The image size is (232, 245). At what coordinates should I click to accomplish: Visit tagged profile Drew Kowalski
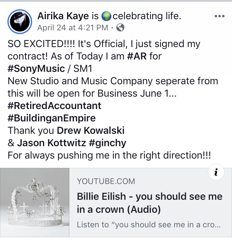[91, 130]
